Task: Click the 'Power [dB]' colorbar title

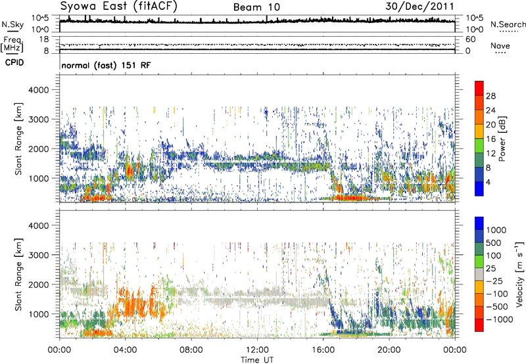Action: [x=502, y=139]
